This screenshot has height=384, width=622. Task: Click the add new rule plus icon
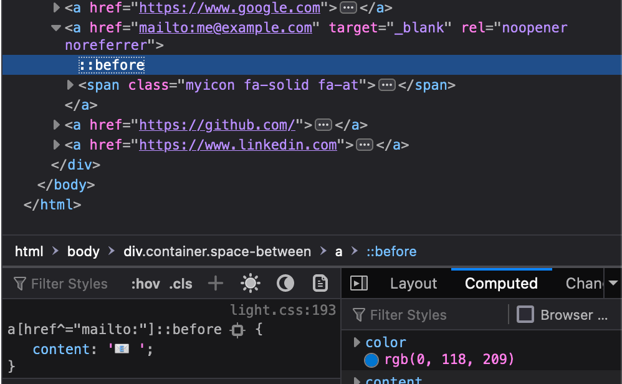(x=216, y=283)
